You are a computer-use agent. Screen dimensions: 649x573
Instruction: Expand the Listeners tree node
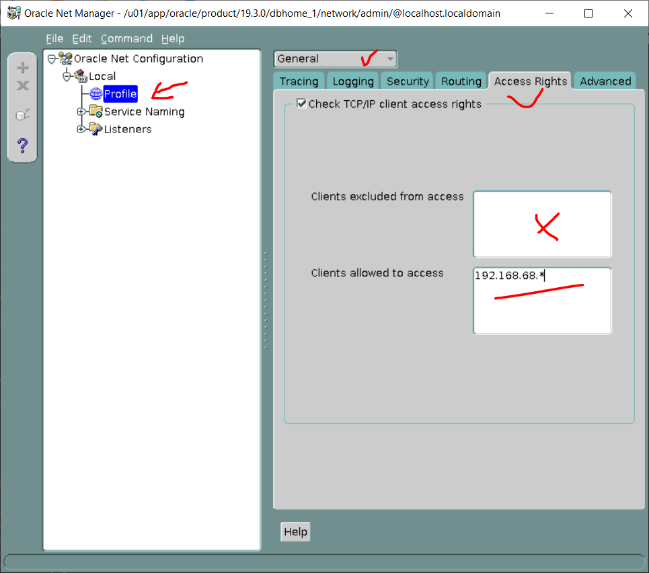click(81, 129)
